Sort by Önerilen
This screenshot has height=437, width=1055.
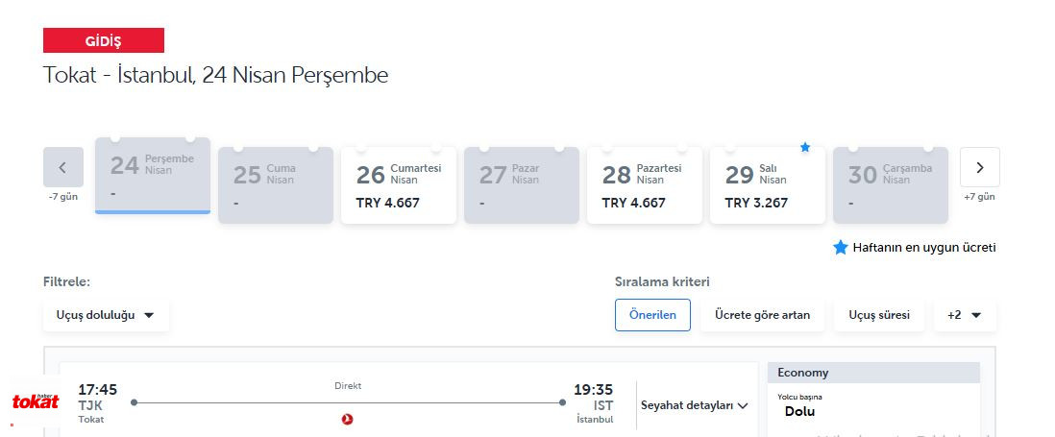(652, 315)
